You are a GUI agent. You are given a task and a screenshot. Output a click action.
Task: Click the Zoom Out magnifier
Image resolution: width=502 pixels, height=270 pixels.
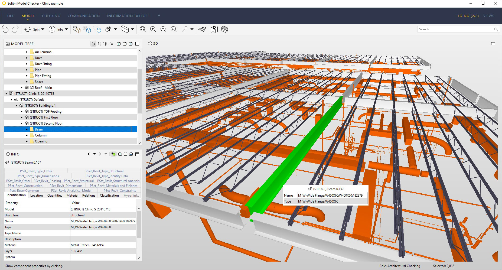pos(163,29)
